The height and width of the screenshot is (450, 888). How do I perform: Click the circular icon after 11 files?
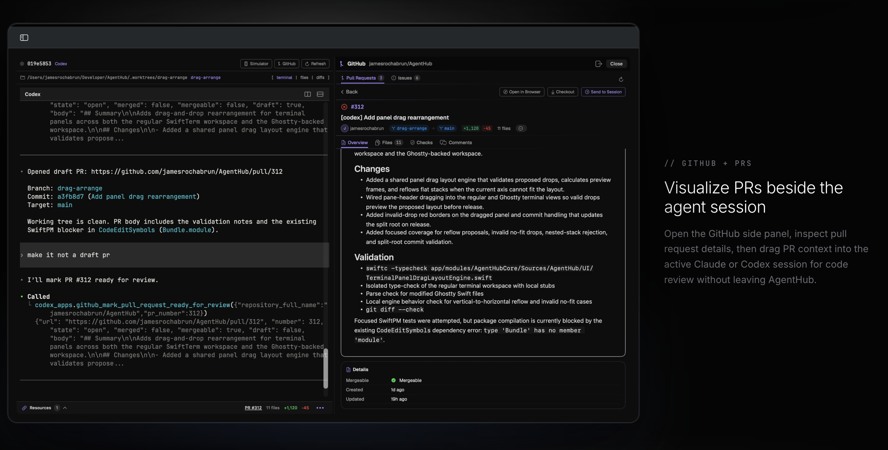pyautogui.click(x=521, y=128)
